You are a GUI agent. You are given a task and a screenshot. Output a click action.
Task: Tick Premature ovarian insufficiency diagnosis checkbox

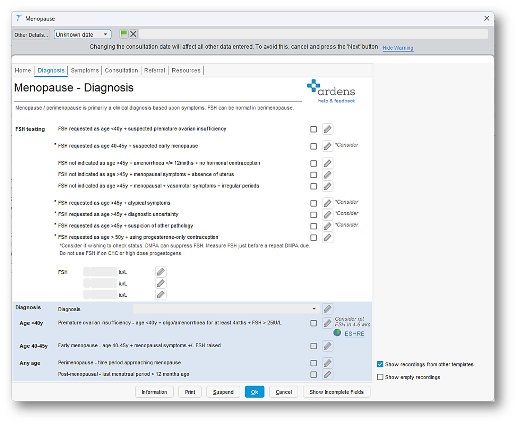(x=313, y=323)
